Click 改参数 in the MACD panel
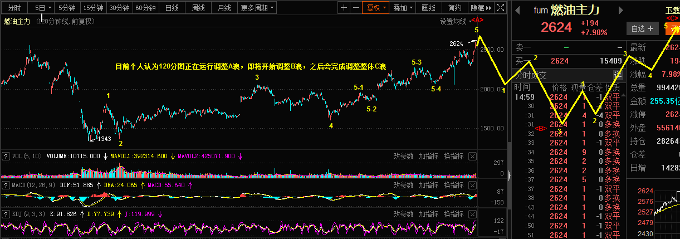The width and height of the screenshot is (680, 239). point(404,185)
